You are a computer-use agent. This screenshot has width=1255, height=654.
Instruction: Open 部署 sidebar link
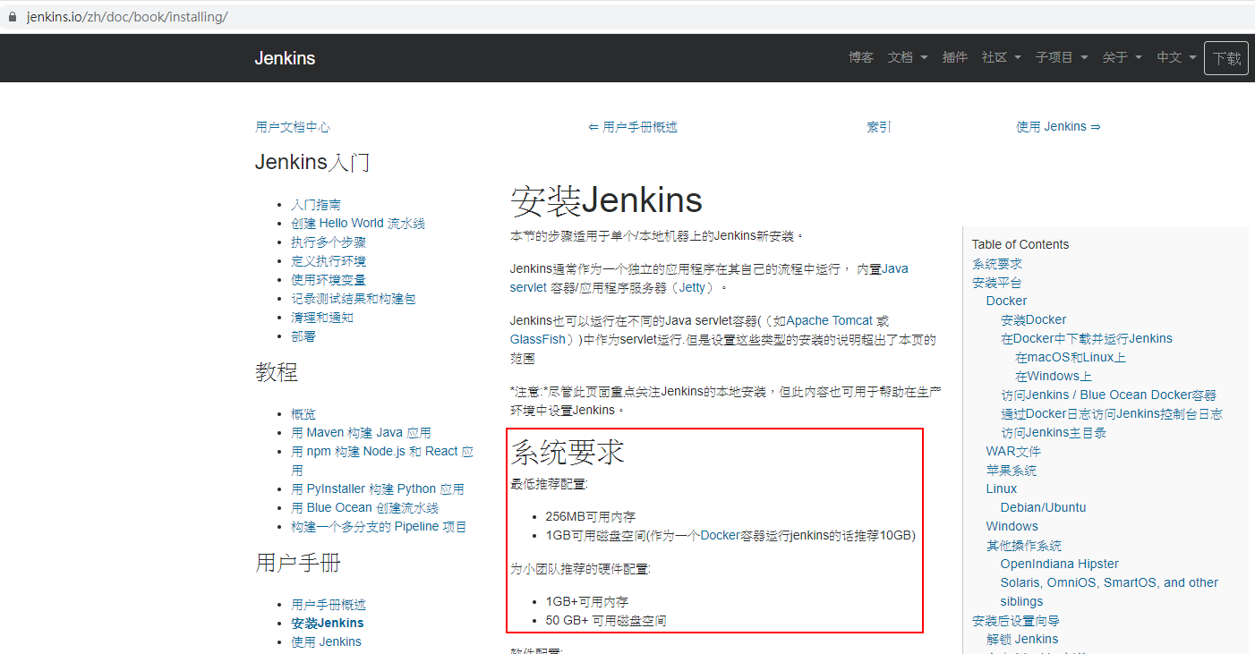303,336
